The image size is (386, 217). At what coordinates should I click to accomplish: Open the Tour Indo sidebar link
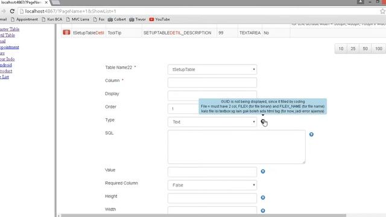coord(7,59)
